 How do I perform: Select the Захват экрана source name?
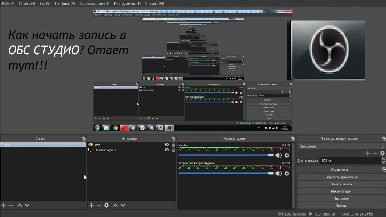click(x=106, y=150)
